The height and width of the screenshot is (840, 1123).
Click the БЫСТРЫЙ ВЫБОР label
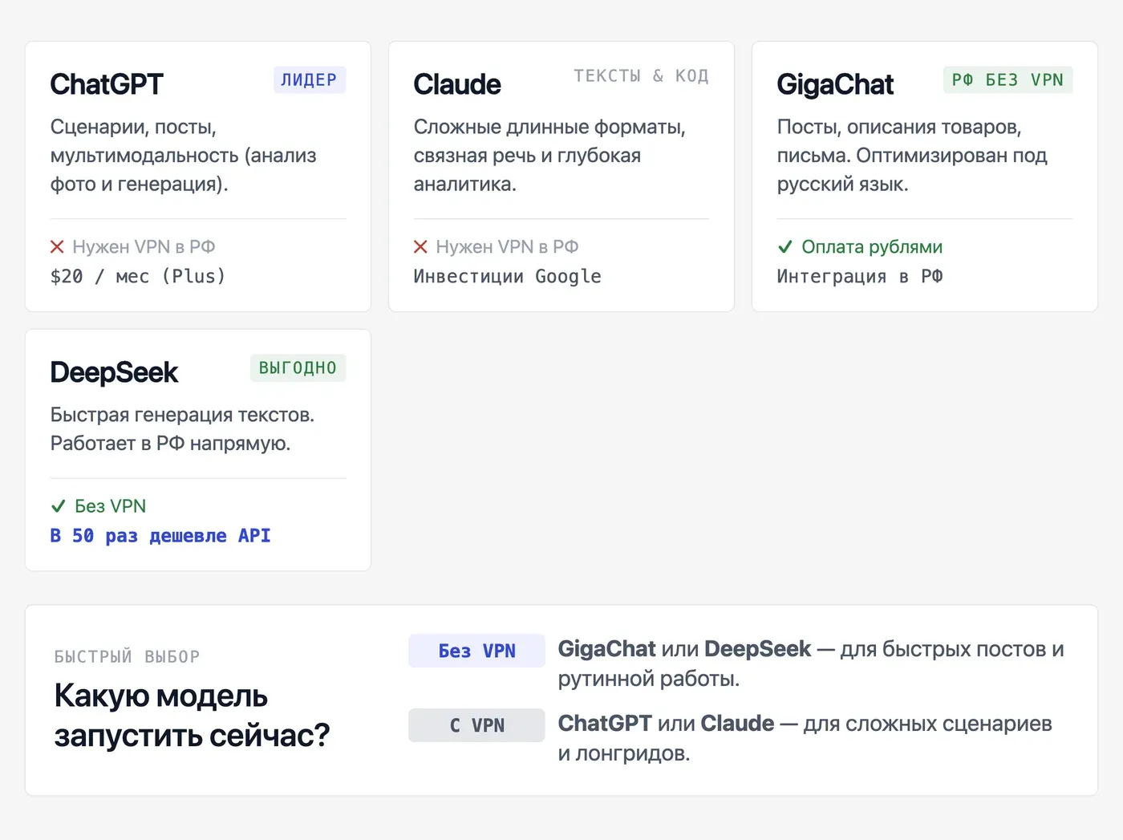[127, 656]
